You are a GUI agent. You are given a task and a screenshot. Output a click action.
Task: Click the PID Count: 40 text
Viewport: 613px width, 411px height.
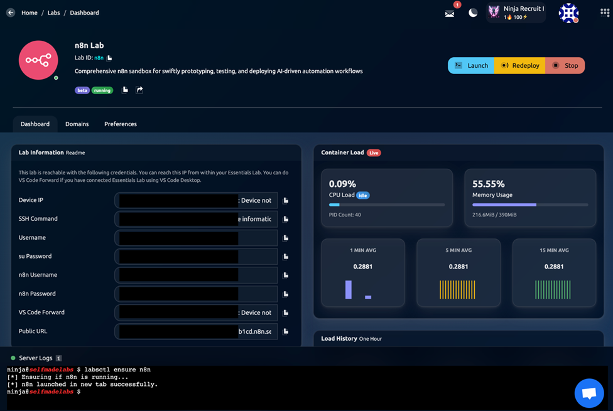pos(345,215)
